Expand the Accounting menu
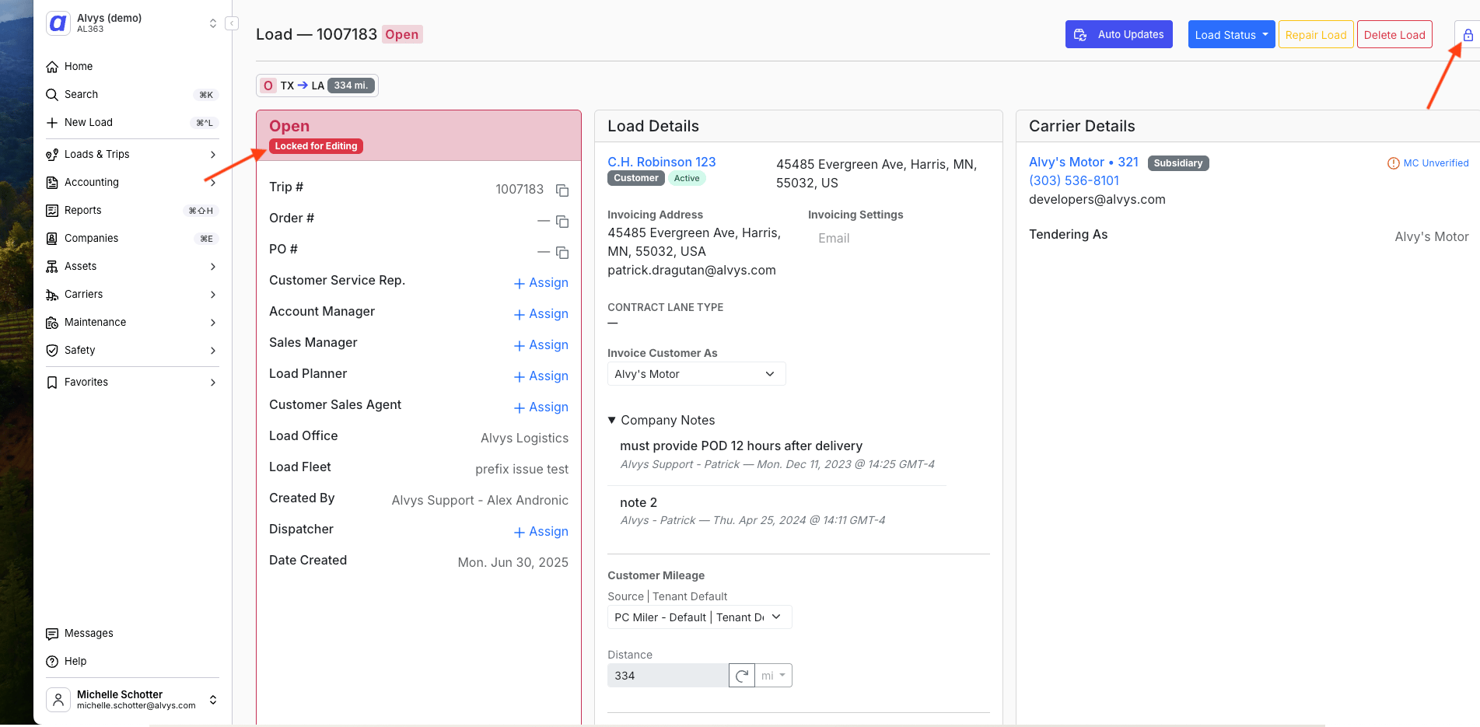Viewport: 1480px width, 727px height. click(x=132, y=183)
